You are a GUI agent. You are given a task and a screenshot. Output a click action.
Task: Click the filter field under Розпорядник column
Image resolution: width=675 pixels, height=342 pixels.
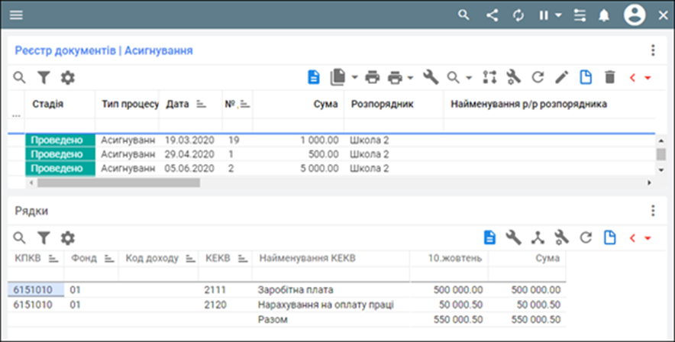(x=393, y=124)
